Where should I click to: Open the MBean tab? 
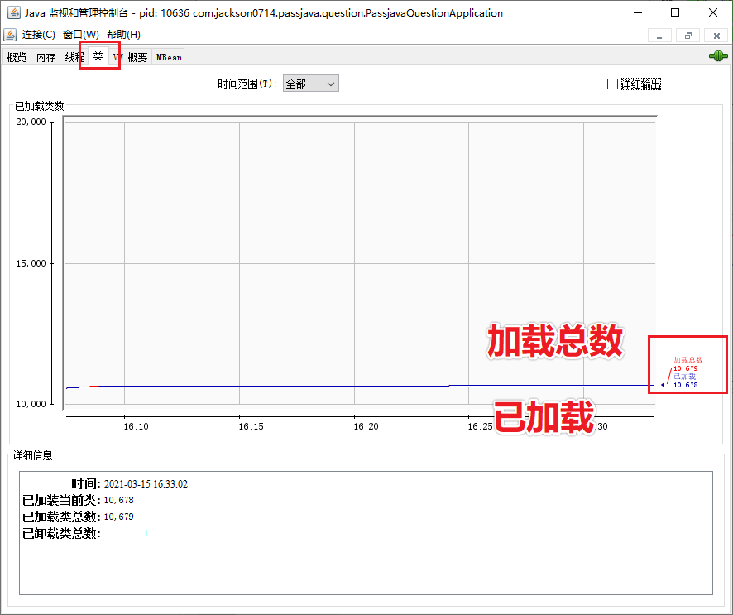click(x=168, y=56)
